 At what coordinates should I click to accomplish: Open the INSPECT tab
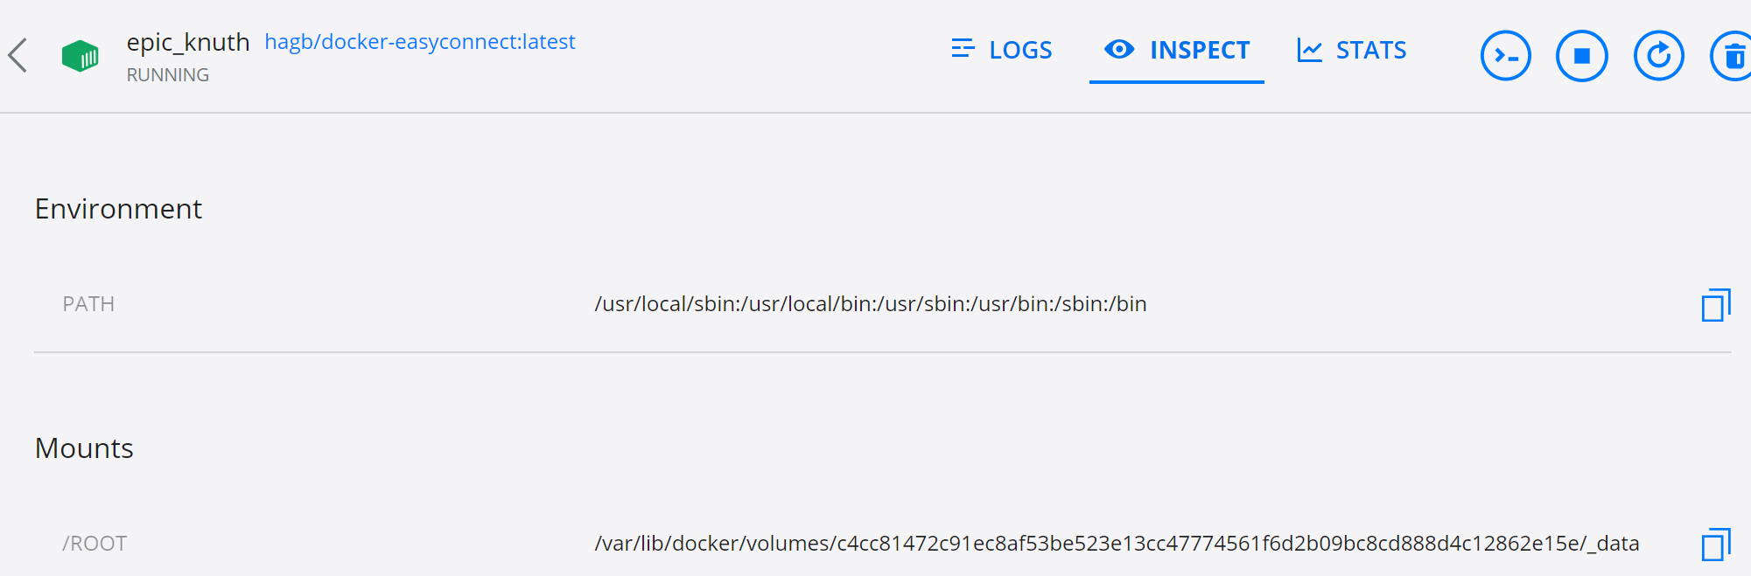[x=1201, y=51]
